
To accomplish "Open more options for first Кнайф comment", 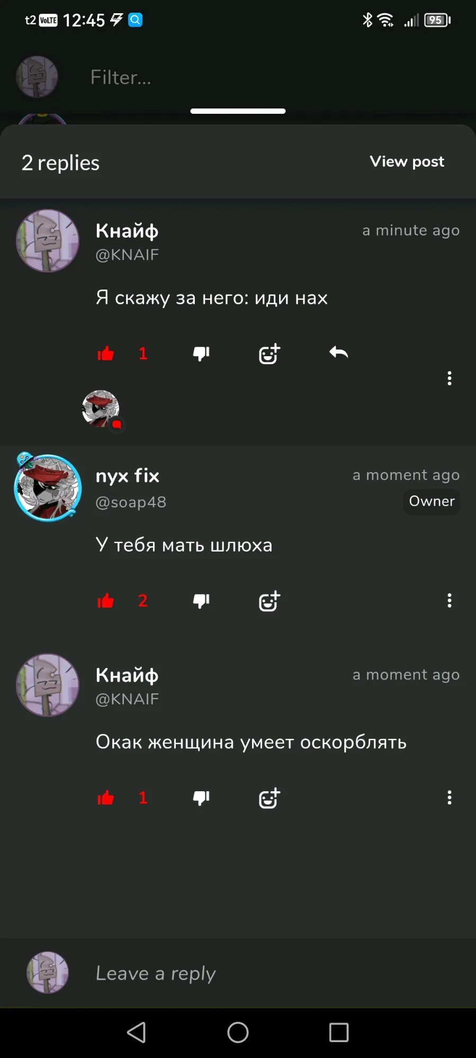I will [x=450, y=378].
